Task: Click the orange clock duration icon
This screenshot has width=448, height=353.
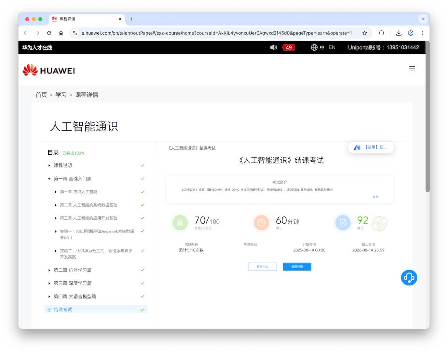Action: pos(261,222)
